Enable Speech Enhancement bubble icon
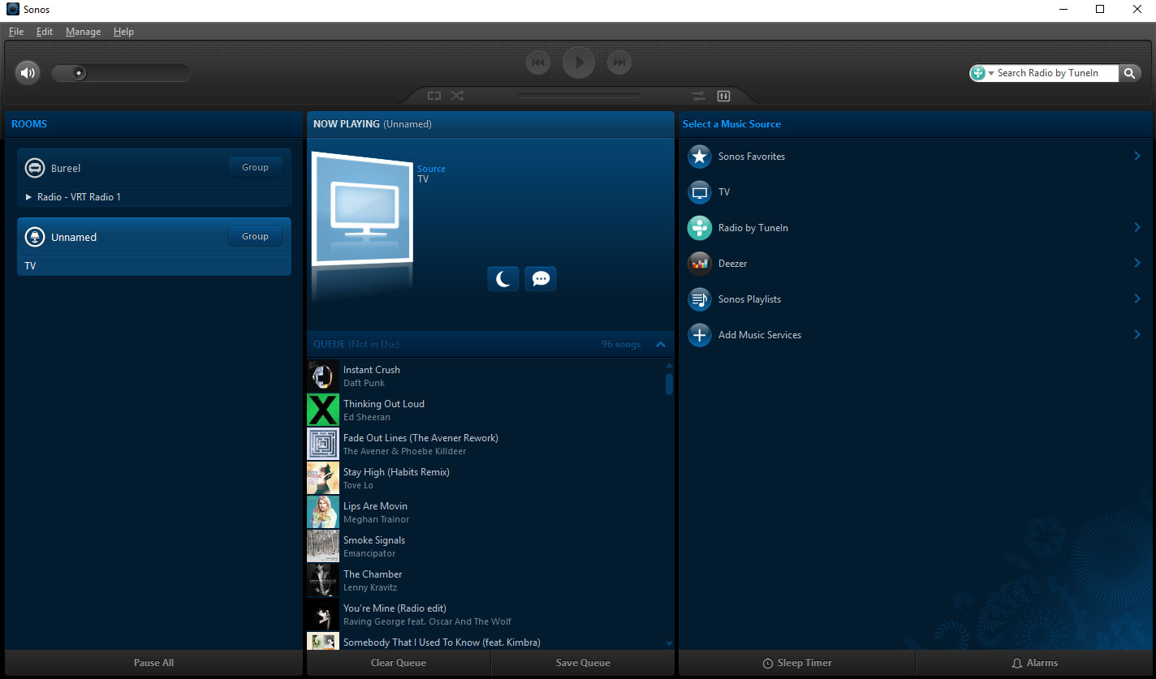The width and height of the screenshot is (1156, 679). 541,279
